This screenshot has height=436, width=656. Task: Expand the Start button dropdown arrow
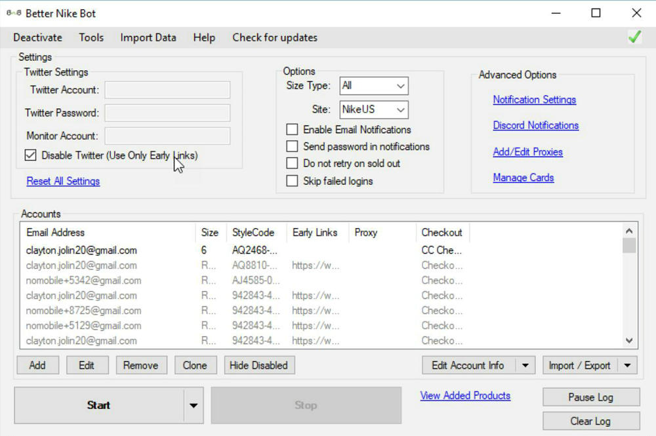coord(194,405)
